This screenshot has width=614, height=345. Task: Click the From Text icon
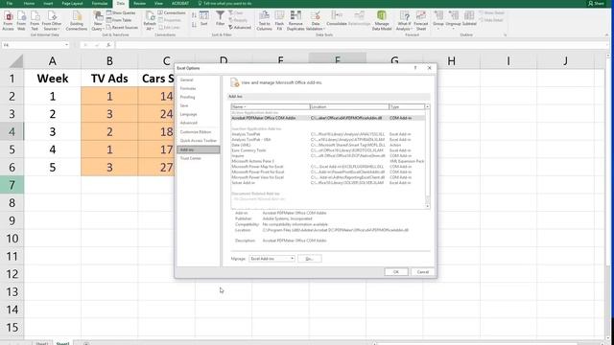coord(35,20)
